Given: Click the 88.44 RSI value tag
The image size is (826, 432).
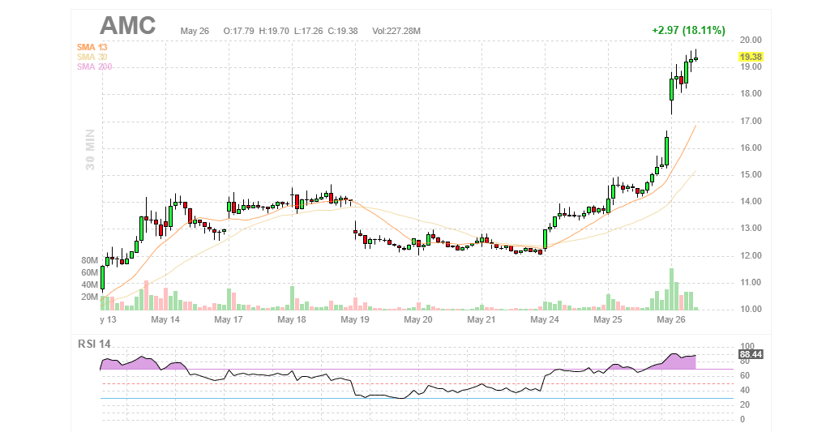Looking at the screenshot, I should coord(751,354).
